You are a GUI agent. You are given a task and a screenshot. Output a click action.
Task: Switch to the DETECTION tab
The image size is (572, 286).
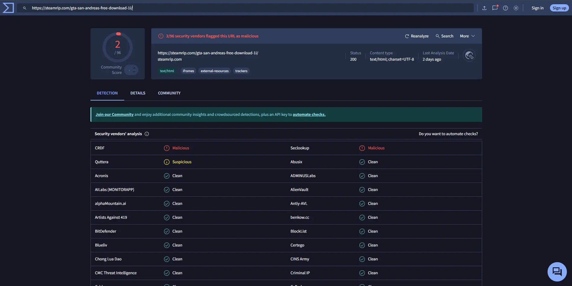point(107,93)
